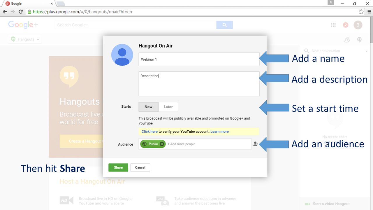Expand the Hangouts navigation dropdown

pyautogui.click(x=25, y=39)
